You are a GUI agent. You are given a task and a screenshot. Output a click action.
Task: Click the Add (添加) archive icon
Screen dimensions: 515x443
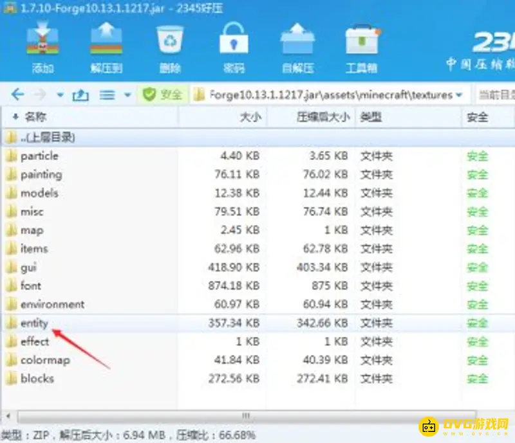click(42, 41)
